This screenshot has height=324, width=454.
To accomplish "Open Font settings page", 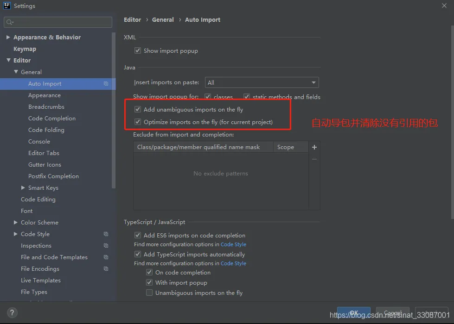I will pyautogui.click(x=26, y=211).
